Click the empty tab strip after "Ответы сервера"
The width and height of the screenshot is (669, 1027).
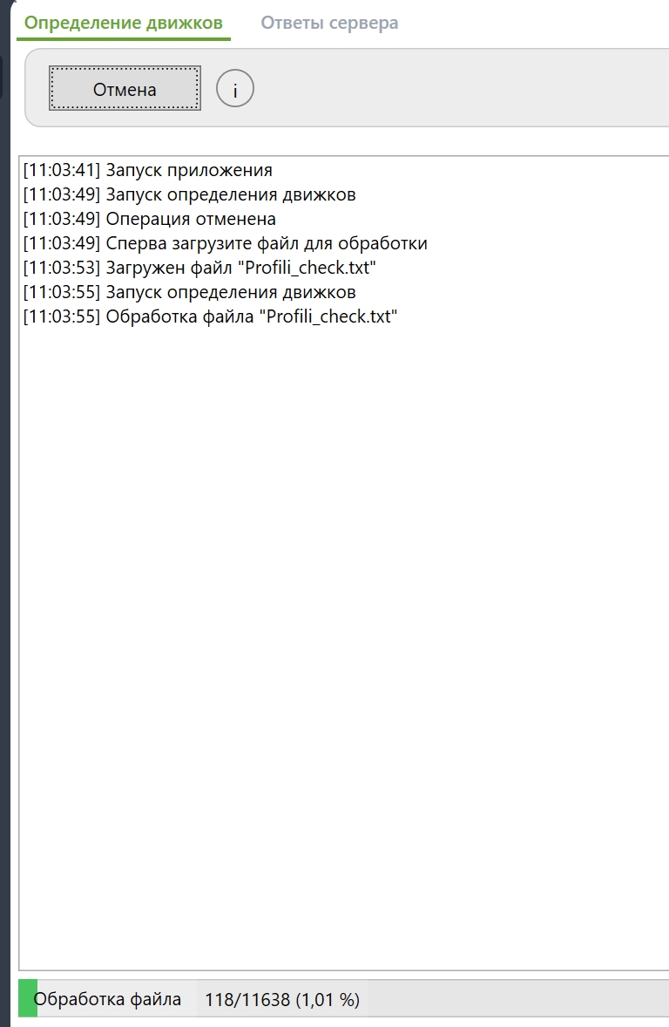(x=533, y=23)
